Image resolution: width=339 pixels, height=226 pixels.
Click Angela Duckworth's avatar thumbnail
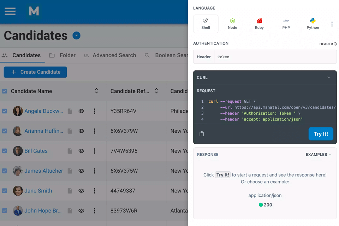click(x=18, y=111)
